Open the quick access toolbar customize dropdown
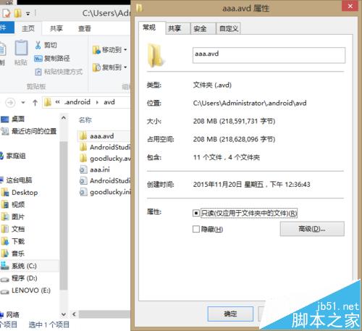This screenshot has height=331, width=362. tap(28, 14)
